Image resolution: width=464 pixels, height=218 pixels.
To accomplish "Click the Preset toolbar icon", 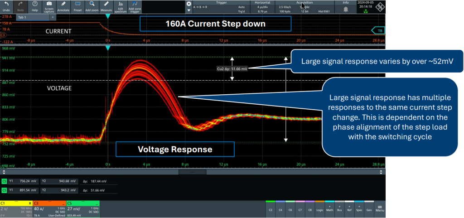I will click(x=77, y=6).
